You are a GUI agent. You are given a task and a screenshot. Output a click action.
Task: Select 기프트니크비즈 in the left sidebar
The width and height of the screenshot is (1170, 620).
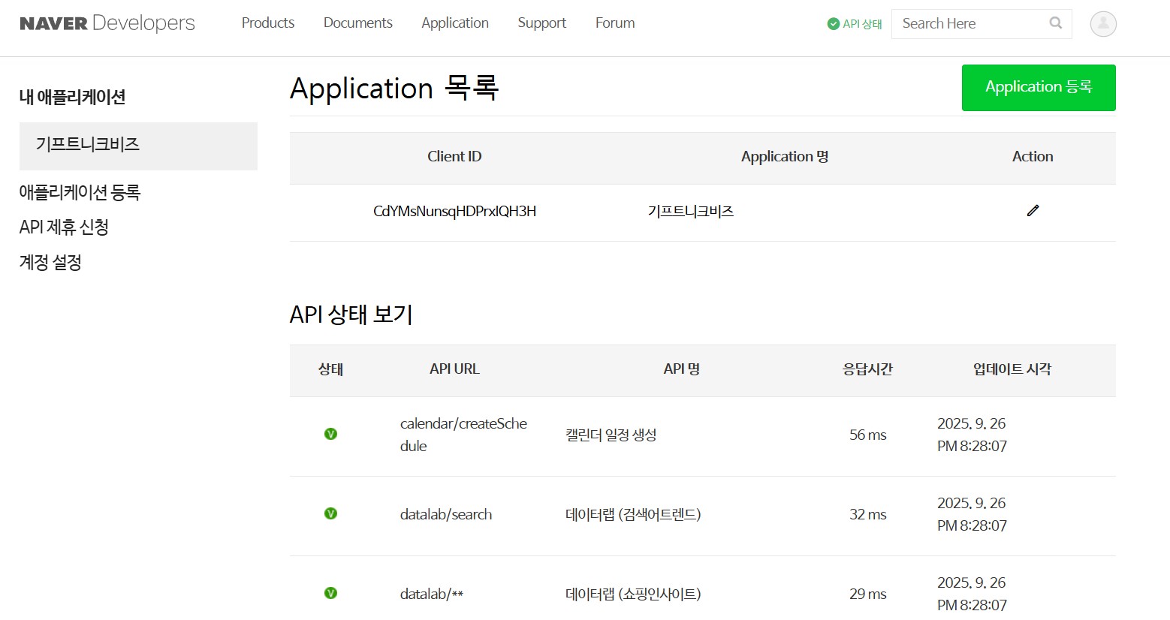pos(88,145)
